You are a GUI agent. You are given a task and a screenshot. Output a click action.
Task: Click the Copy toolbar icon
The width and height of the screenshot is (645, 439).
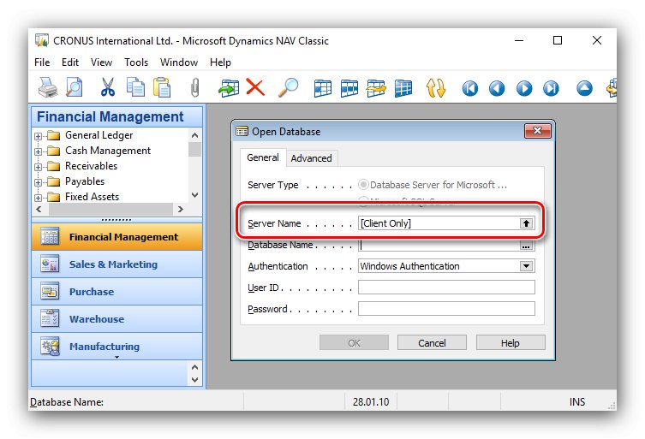135,87
